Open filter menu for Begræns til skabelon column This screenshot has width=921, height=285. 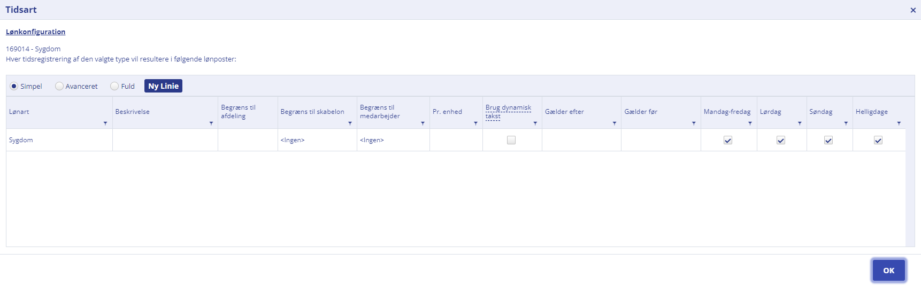point(350,124)
